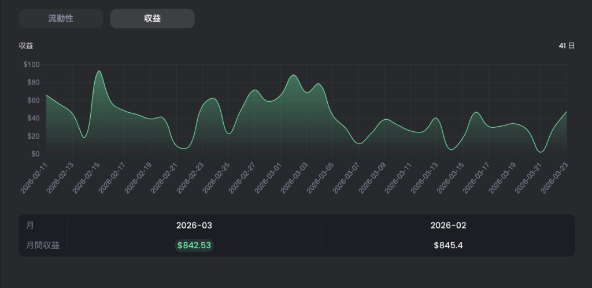
Task: Click the 2026-02-21 x-axis date label
Action: pyautogui.click(x=163, y=177)
